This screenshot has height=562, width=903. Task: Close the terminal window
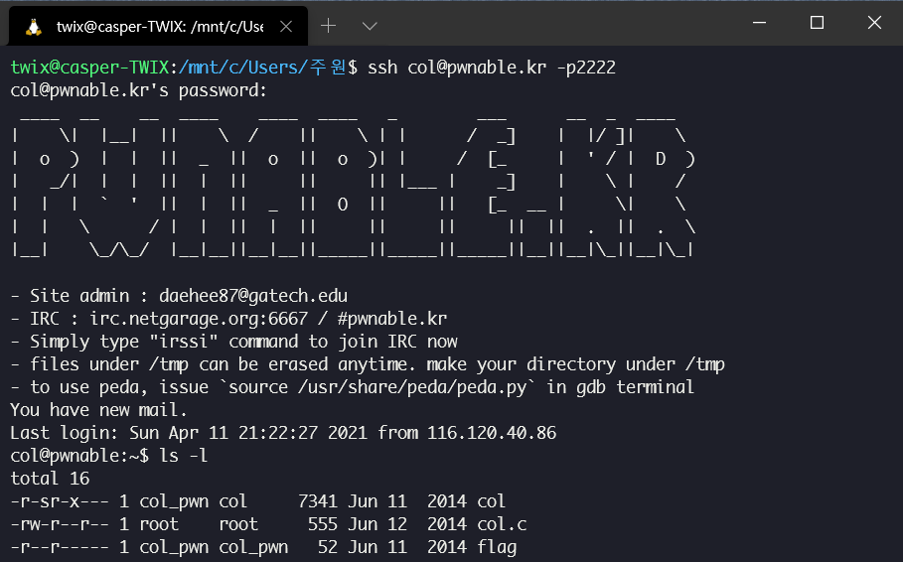click(x=874, y=23)
